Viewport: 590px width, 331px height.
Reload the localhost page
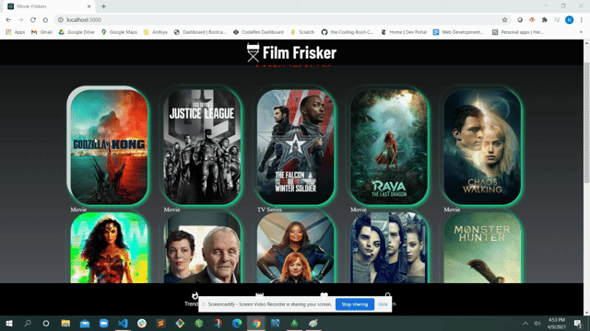pyautogui.click(x=33, y=20)
